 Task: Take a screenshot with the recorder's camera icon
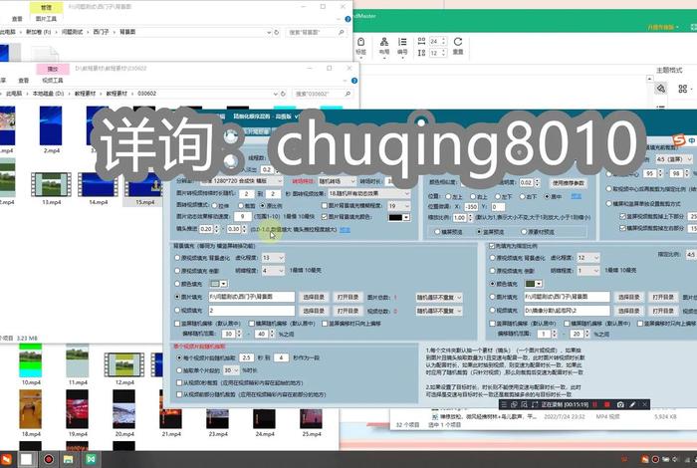[x=620, y=404]
